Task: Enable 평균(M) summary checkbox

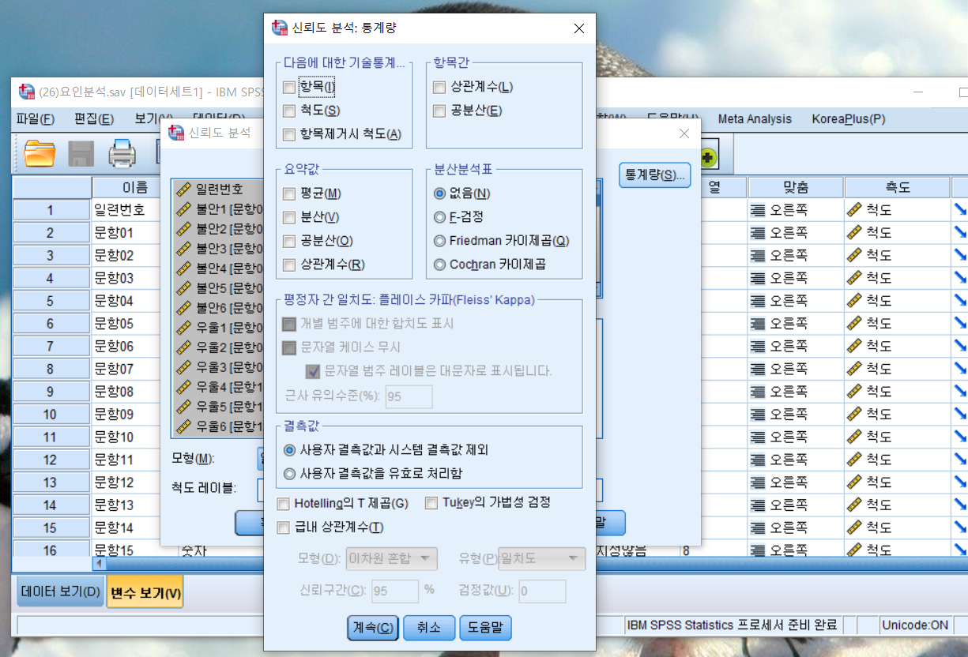Action: (288, 193)
